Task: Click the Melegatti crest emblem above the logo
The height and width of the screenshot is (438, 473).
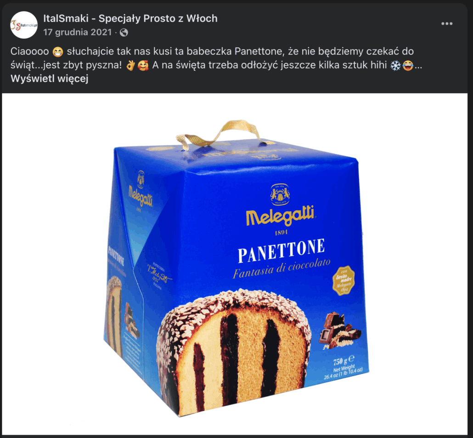Action: pyautogui.click(x=280, y=194)
